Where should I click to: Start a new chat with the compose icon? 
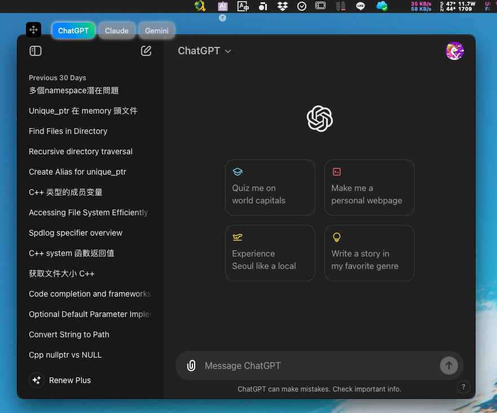click(x=146, y=51)
